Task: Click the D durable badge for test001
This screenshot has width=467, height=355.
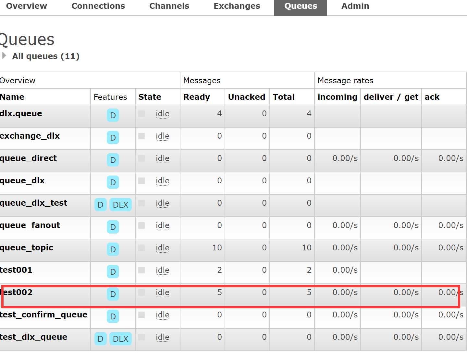Action: (113, 272)
